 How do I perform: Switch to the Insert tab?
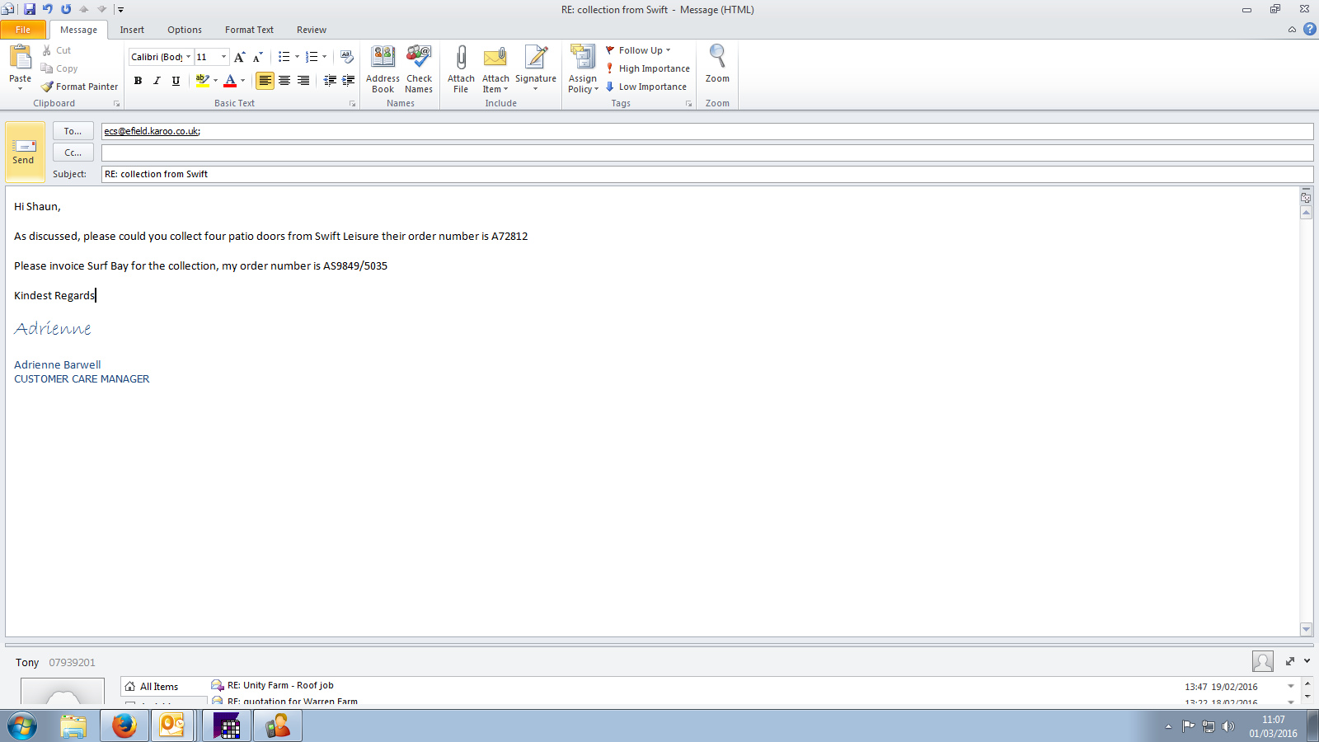(132, 30)
